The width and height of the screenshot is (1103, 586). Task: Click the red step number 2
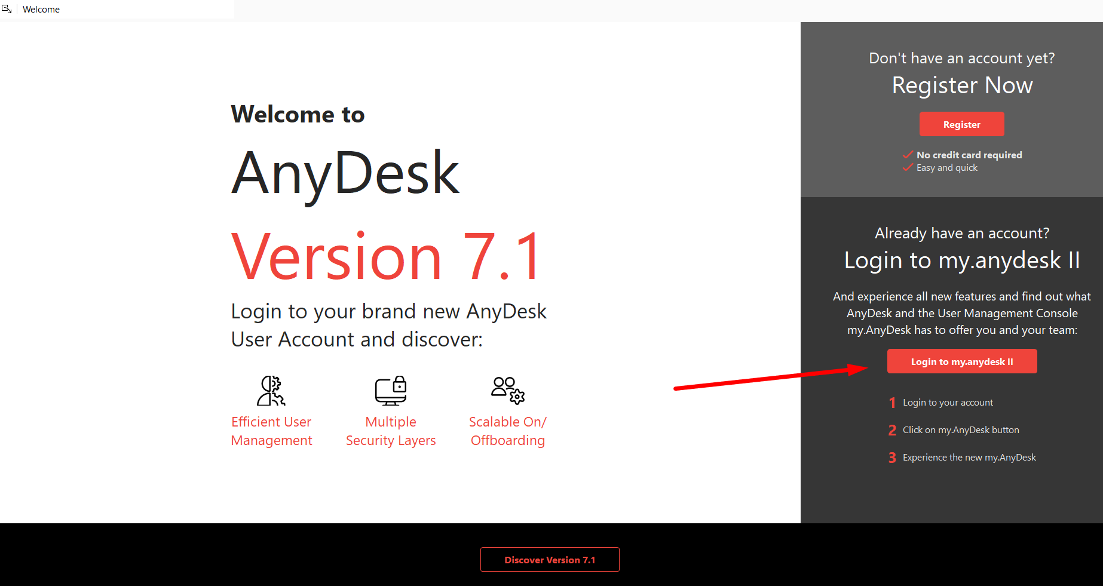[892, 430]
